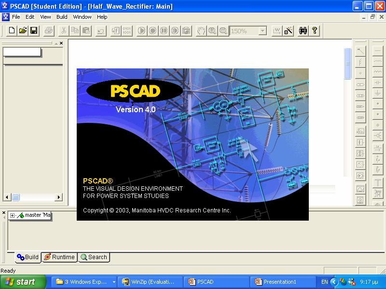This screenshot has width=386, height=289.
Task: Pick the import arrow tag component
Action: click(360, 106)
